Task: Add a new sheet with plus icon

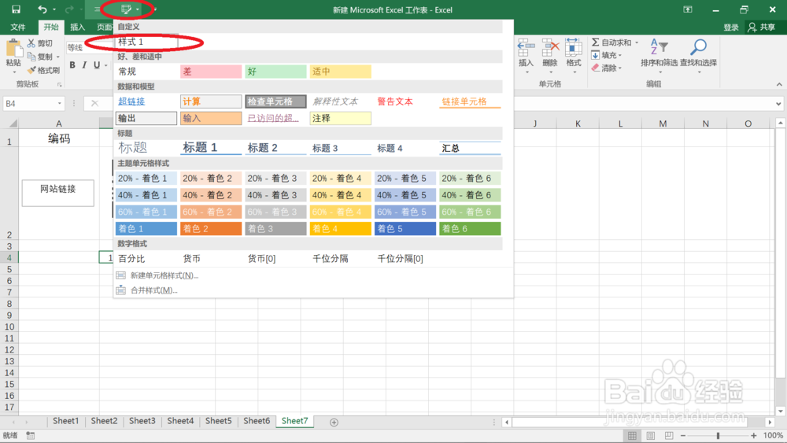Action: tap(334, 423)
